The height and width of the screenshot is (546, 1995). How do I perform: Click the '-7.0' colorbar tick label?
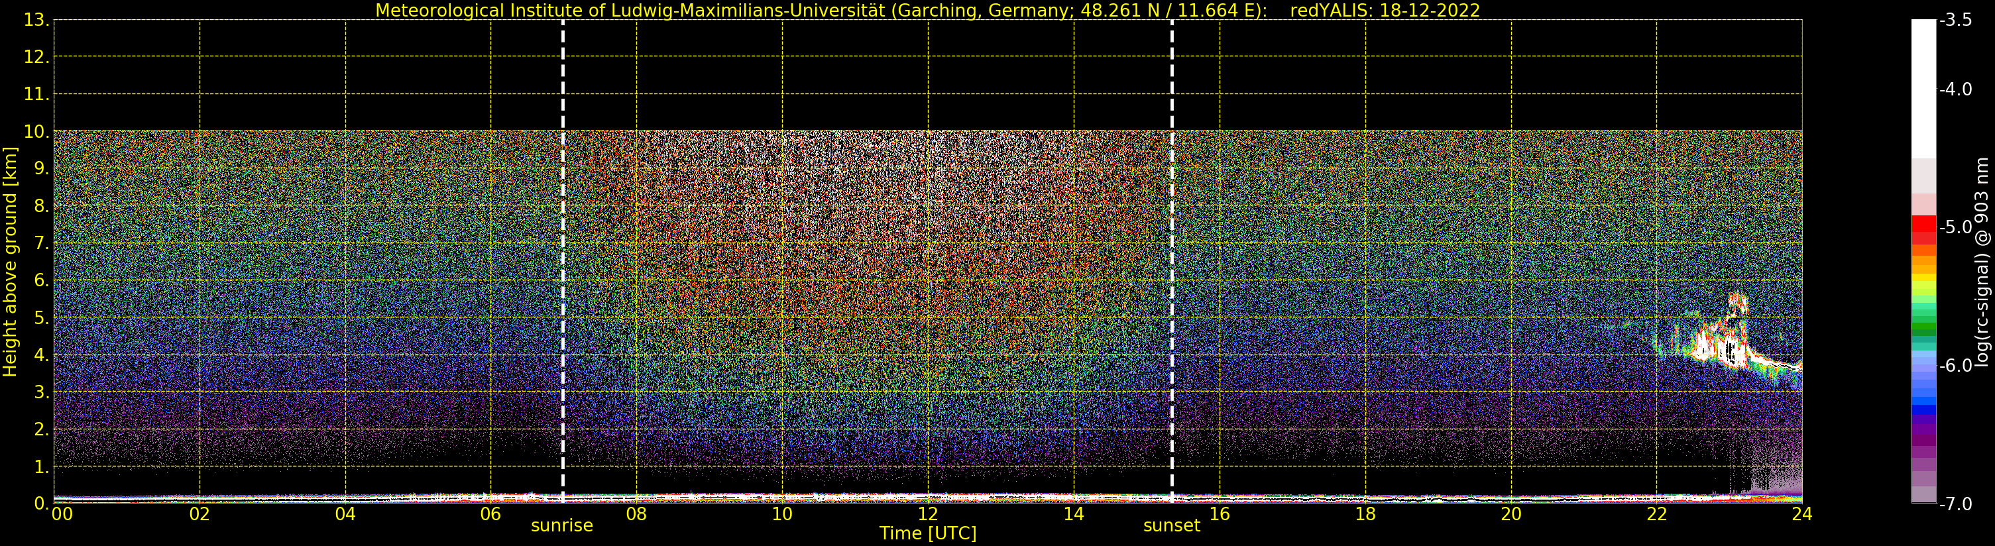(1955, 504)
